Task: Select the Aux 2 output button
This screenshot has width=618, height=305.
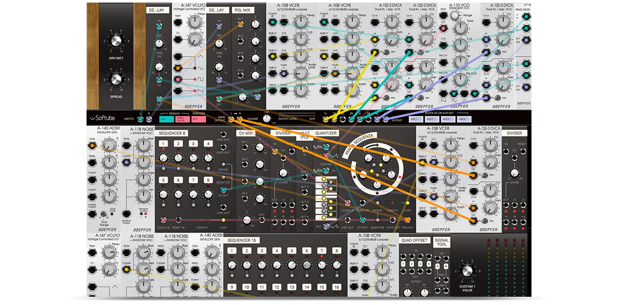Action: coord(433,119)
